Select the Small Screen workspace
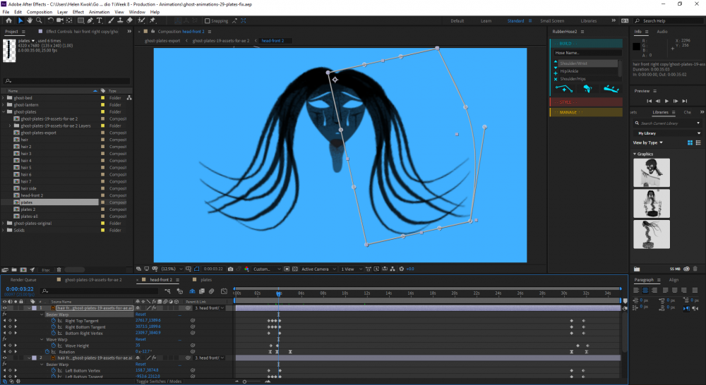 (x=552, y=20)
